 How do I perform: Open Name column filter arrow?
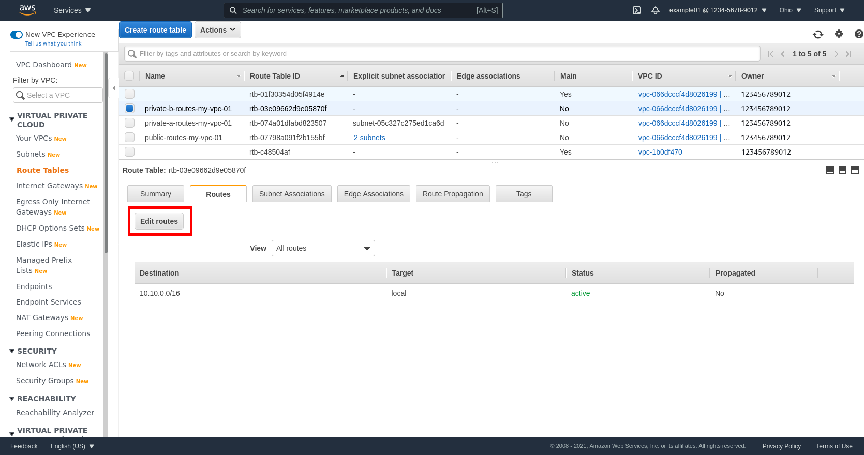coord(239,76)
